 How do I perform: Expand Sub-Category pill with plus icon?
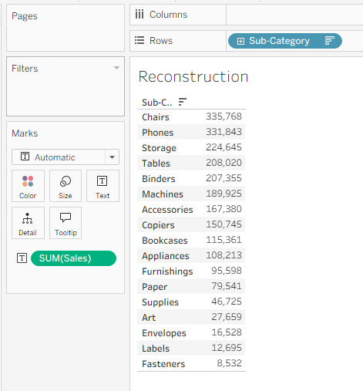pyautogui.click(x=240, y=41)
